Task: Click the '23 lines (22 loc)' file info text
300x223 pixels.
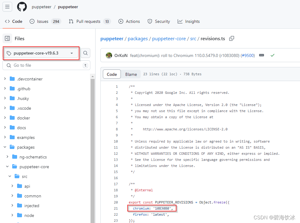Action: (160, 74)
